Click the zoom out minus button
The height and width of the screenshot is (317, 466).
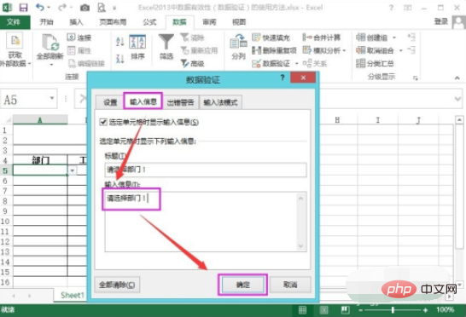coord(361,310)
